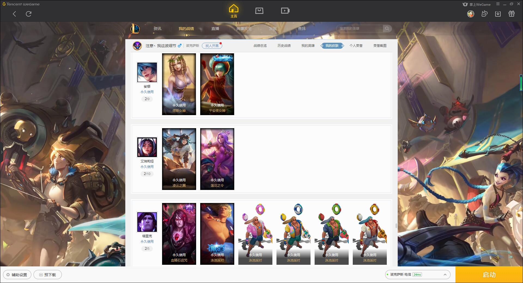Viewport: 523px width, 283px height.
Task: Click the 启动 launch button
Action: tap(489, 275)
